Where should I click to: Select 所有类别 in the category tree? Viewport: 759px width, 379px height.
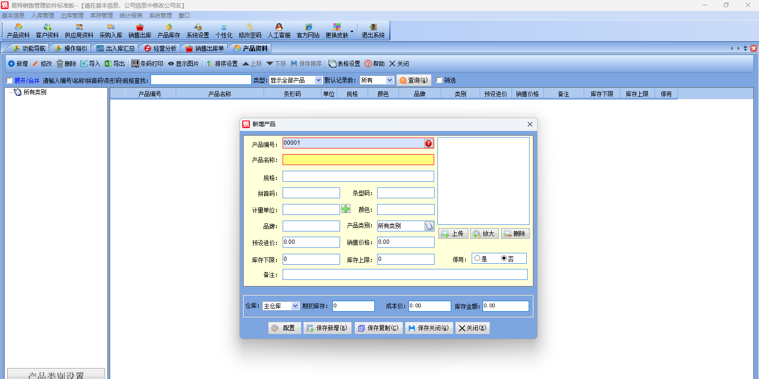[35, 92]
